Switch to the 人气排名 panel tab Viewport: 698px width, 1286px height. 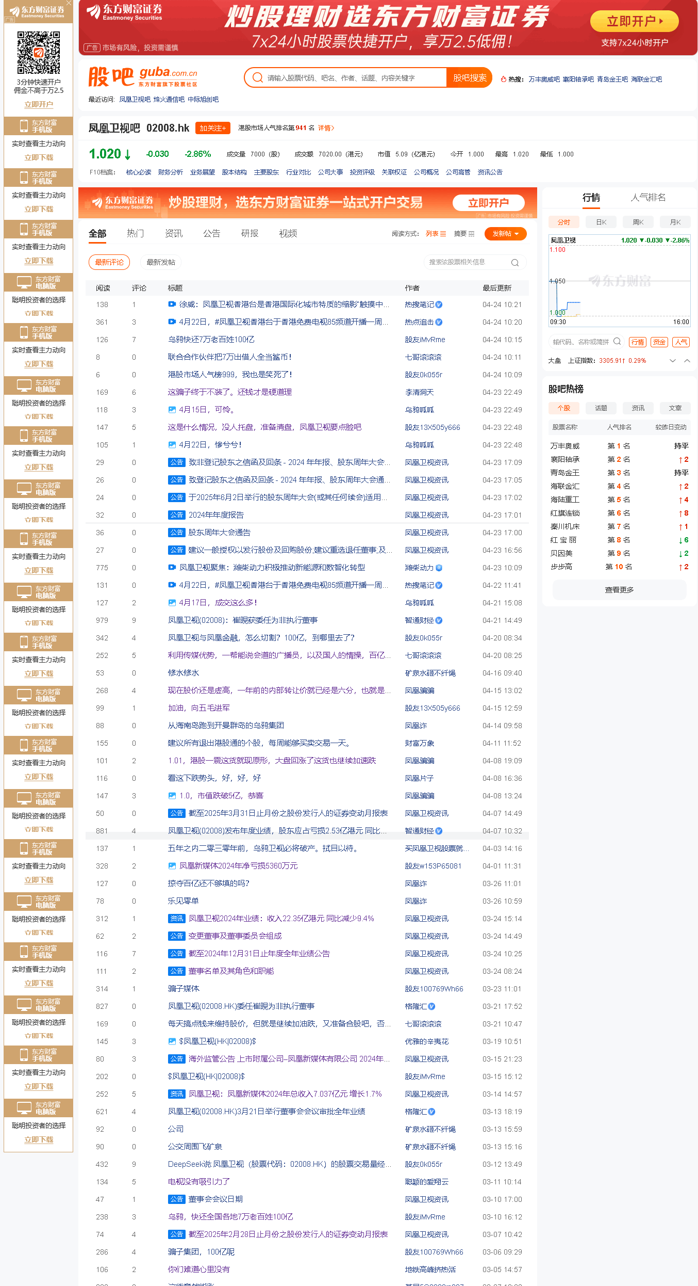pyautogui.click(x=648, y=198)
